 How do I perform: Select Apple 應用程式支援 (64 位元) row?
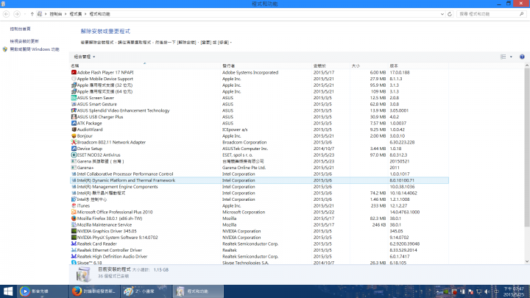click(x=259, y=91)
